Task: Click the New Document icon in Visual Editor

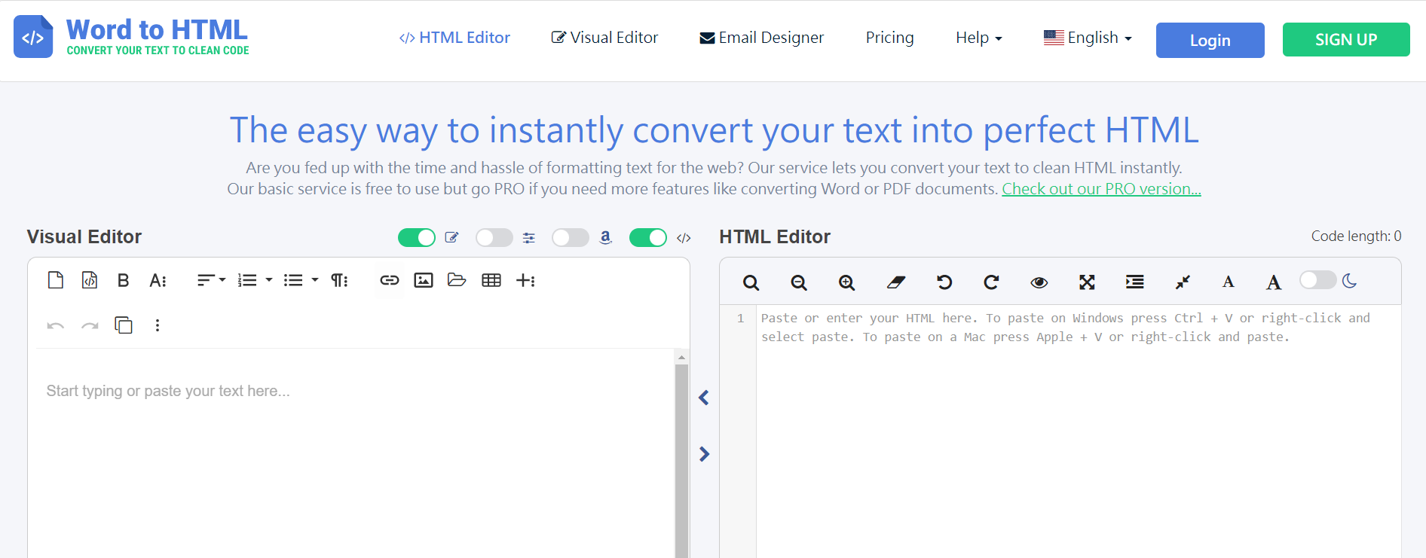Action: point(56,280)
